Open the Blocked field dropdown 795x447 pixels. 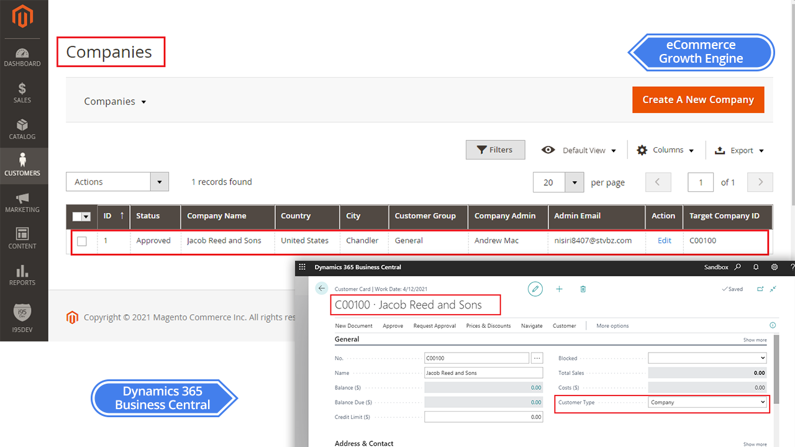pyautogui.click(x=763, y=358)
